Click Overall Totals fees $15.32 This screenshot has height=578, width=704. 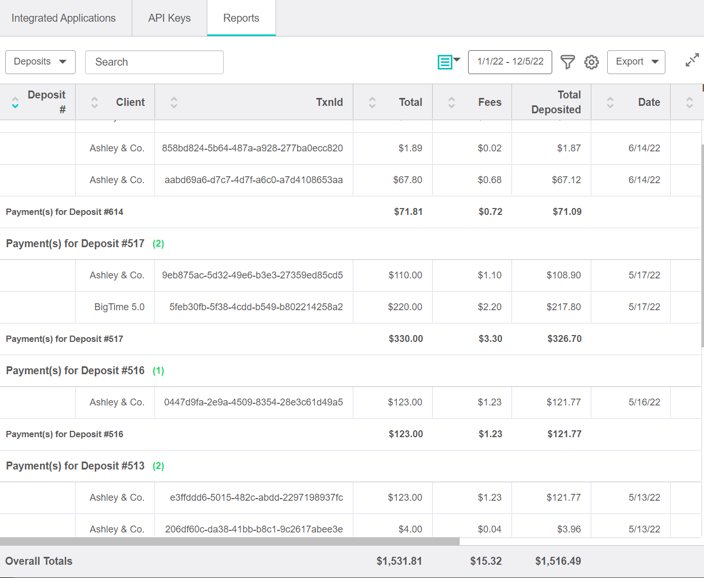click(486, 561)
